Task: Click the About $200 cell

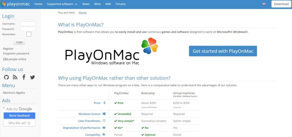Action: coord(149,103)
